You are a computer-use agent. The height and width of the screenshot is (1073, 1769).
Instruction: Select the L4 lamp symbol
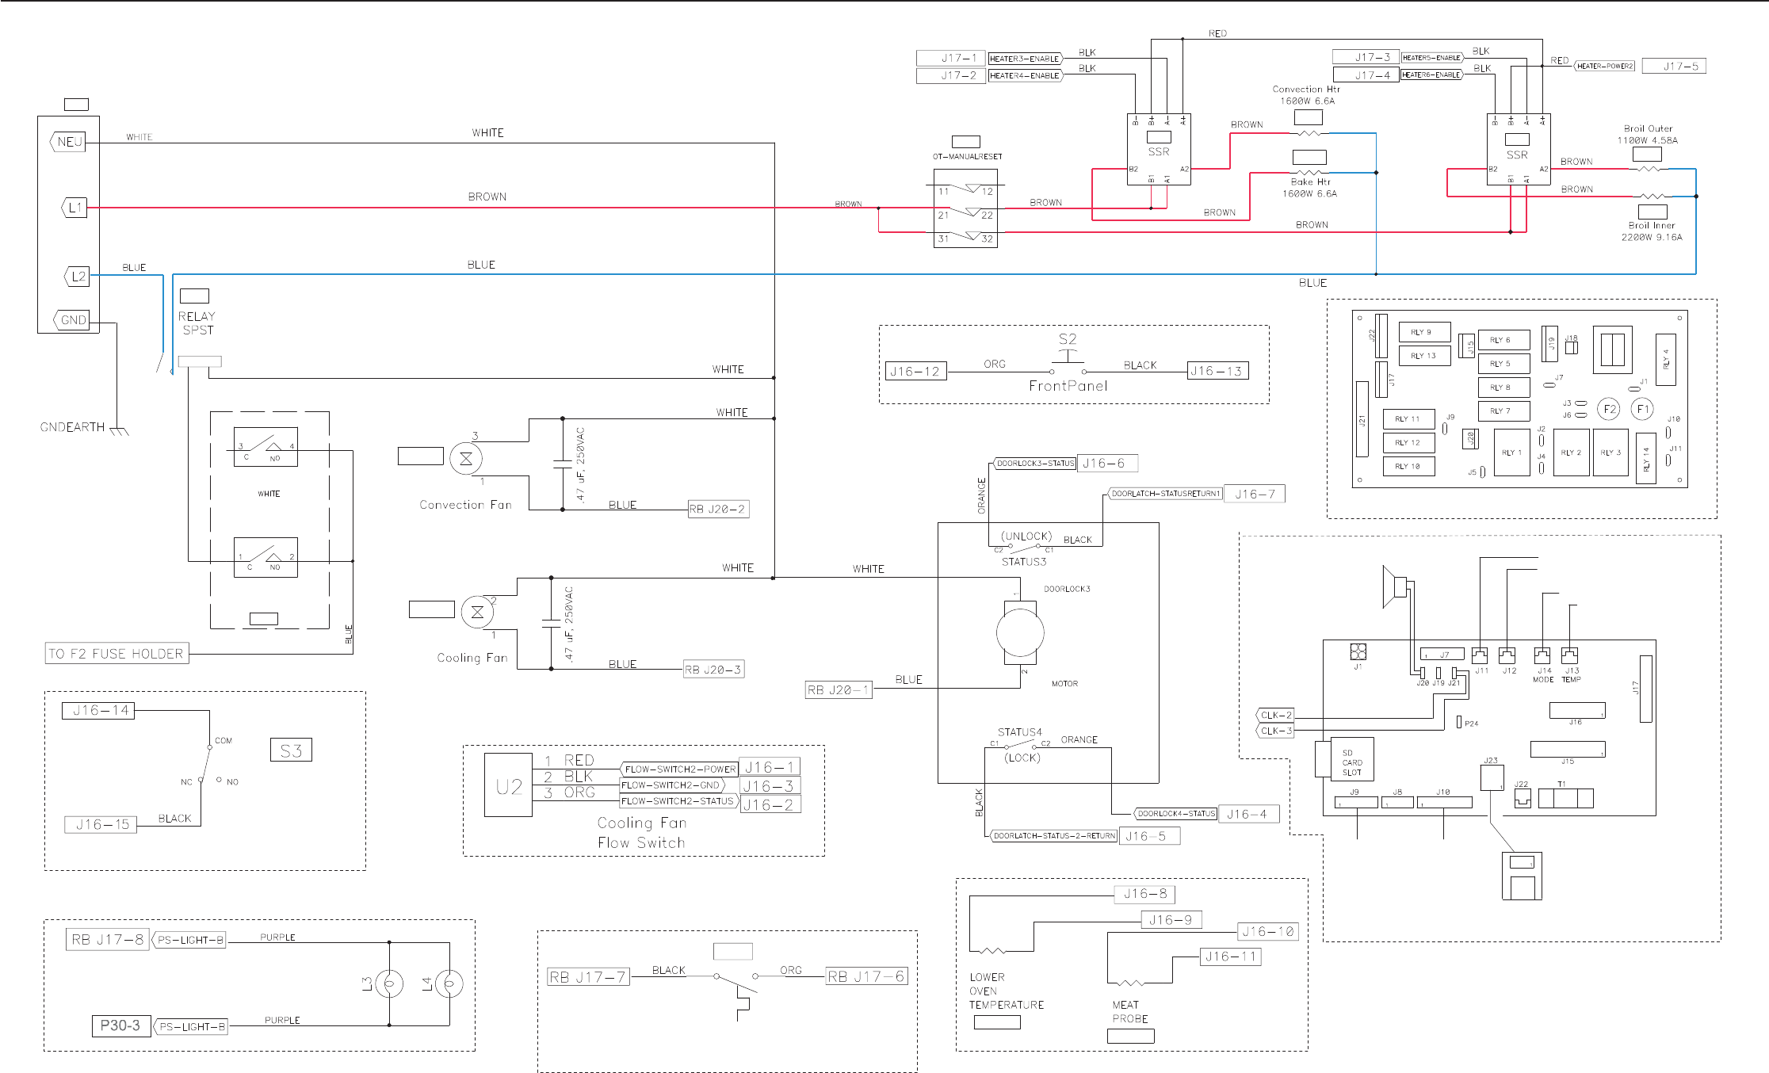pyautogui.click(x=449, y=984)
